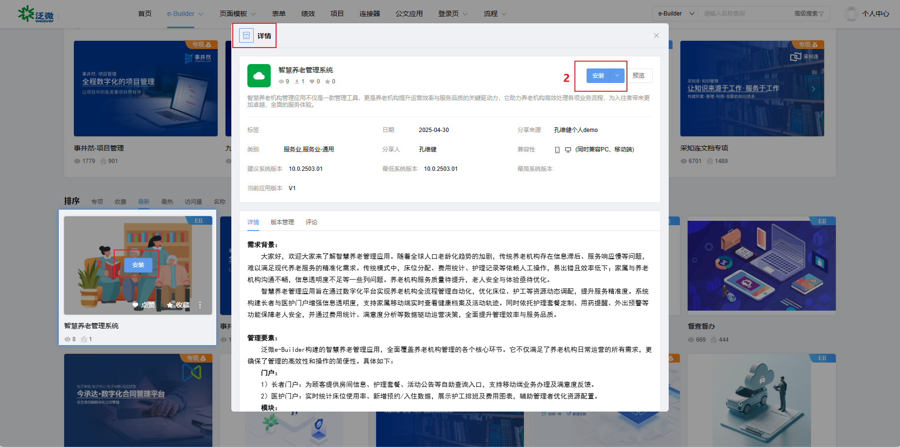The image size is (900, 447).
Task: Sort by 访问量
Action: click(193, 202)
